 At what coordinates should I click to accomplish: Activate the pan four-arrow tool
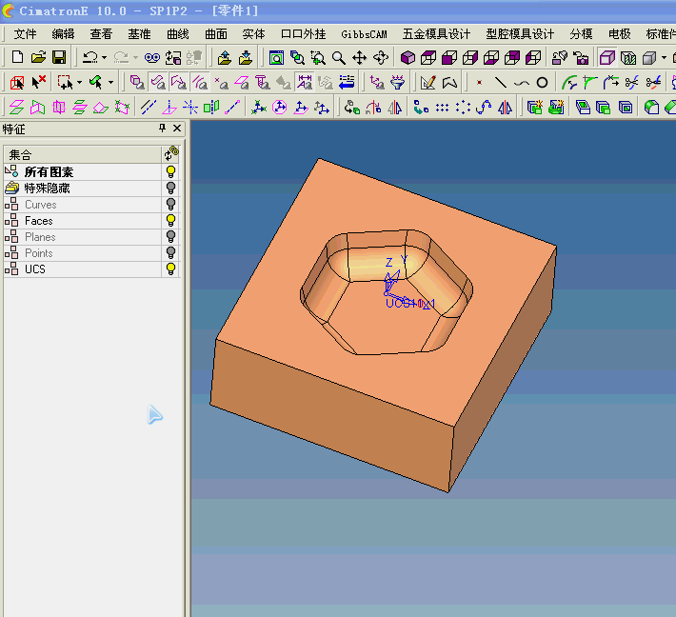[x=360, y=57]
